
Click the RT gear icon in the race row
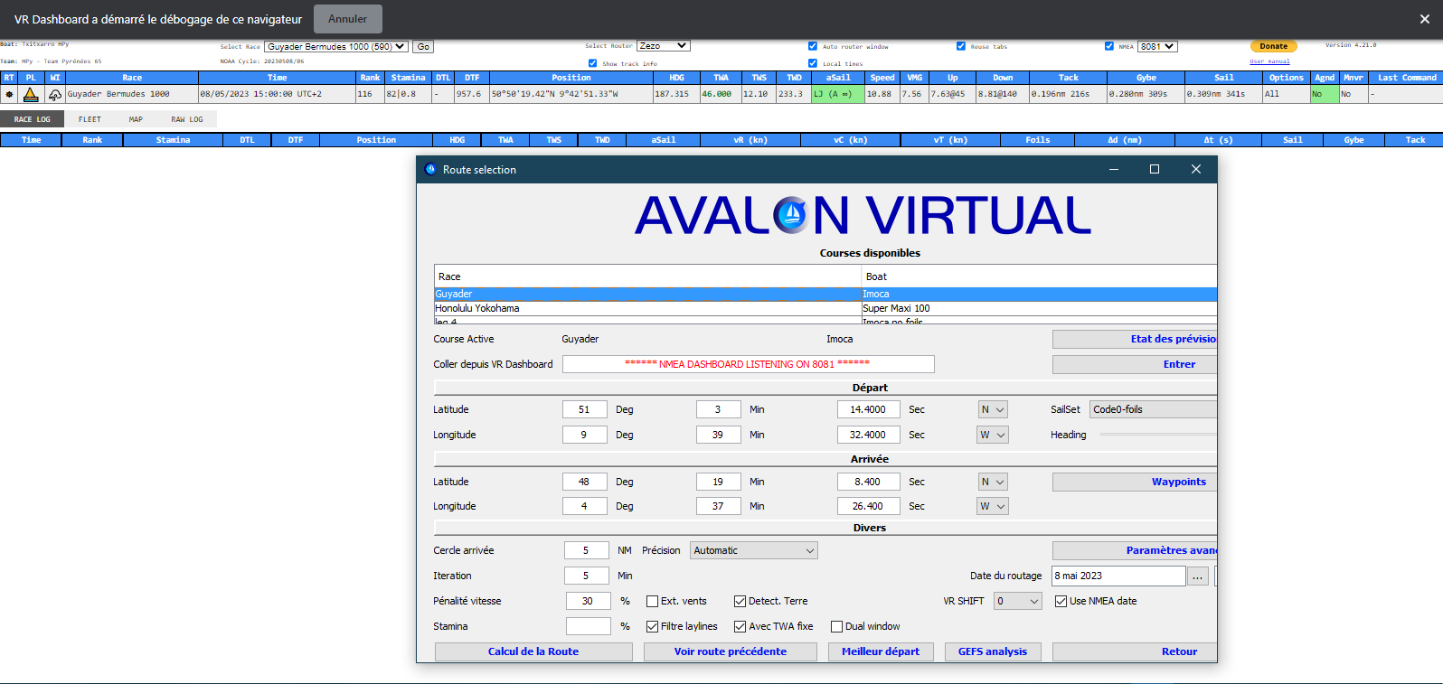tap(9, 94)
